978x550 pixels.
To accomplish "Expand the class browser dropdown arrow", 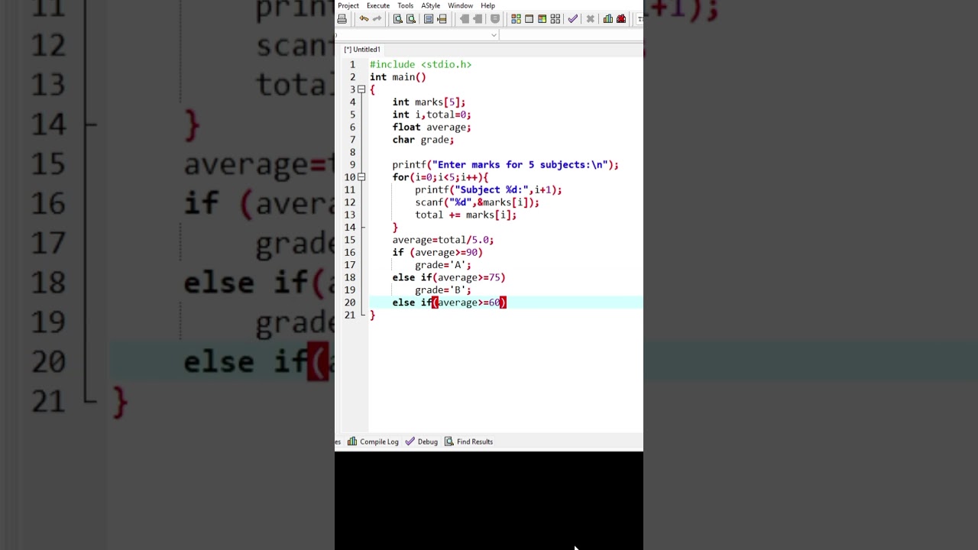I will tap(494, 35).
